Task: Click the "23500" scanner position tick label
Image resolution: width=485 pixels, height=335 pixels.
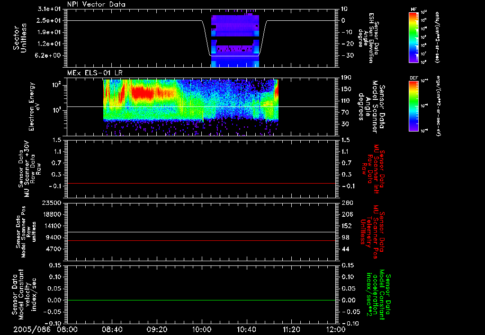Action: pos(52,203)
